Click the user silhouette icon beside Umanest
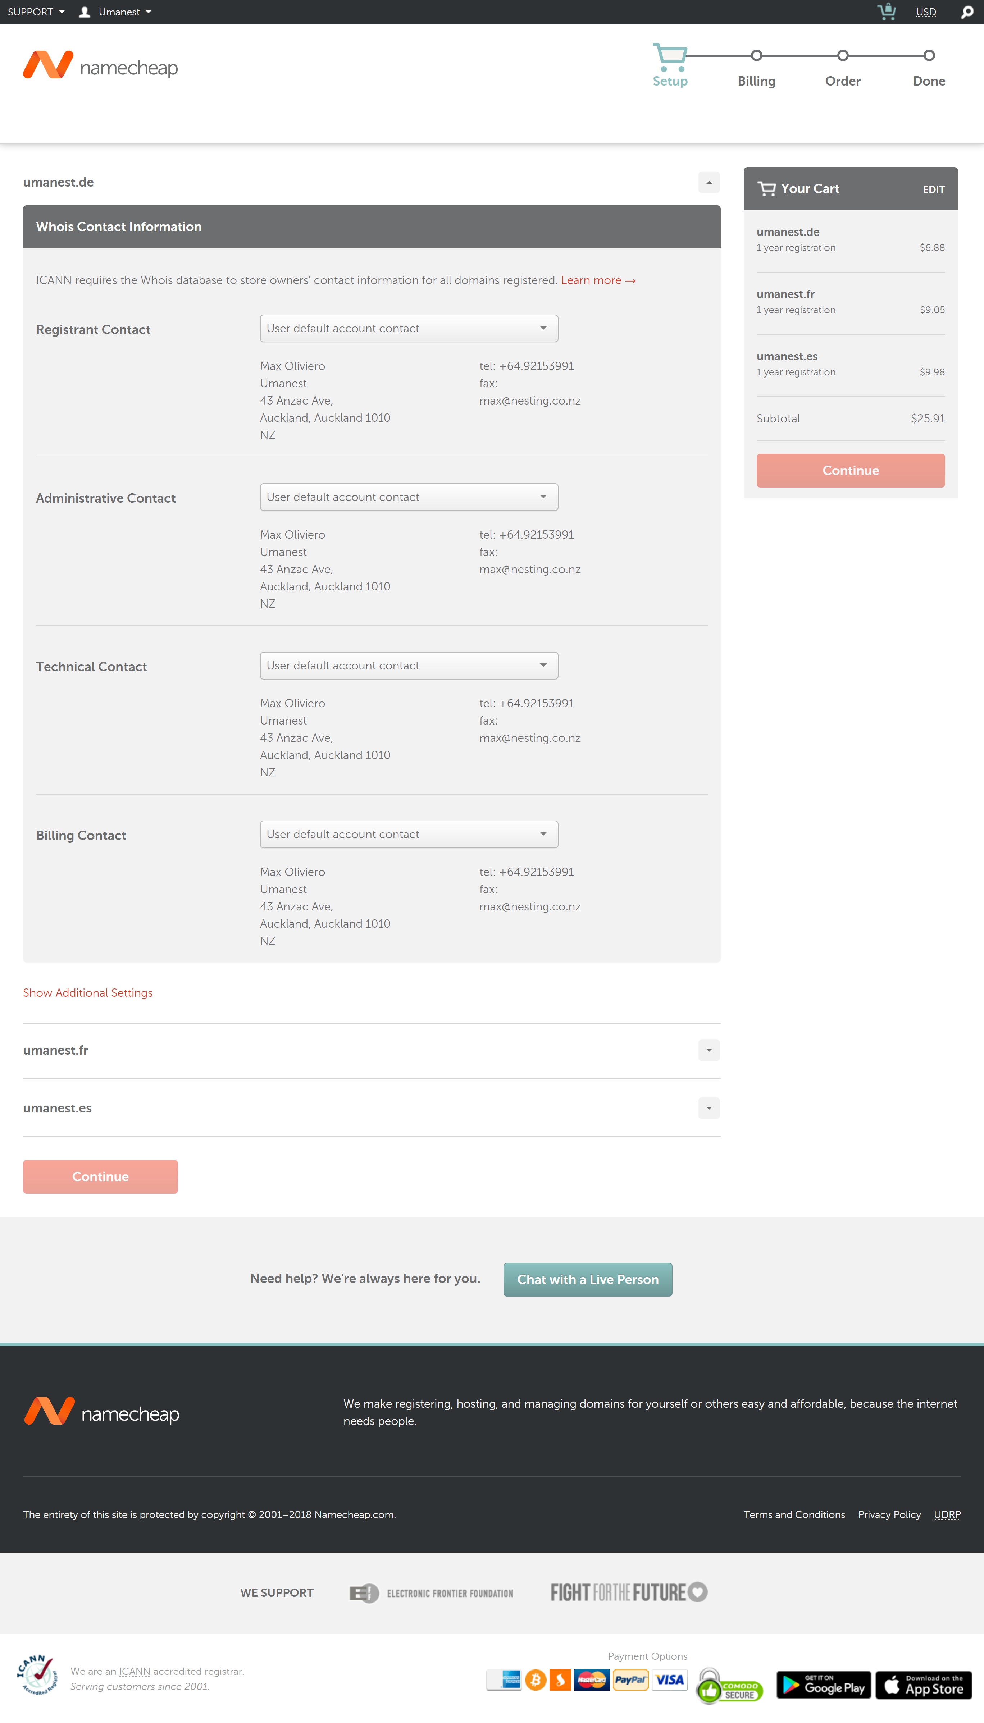Image resolution: width=984 pixels, height=1723 pixels. click(x=85, y=12)
